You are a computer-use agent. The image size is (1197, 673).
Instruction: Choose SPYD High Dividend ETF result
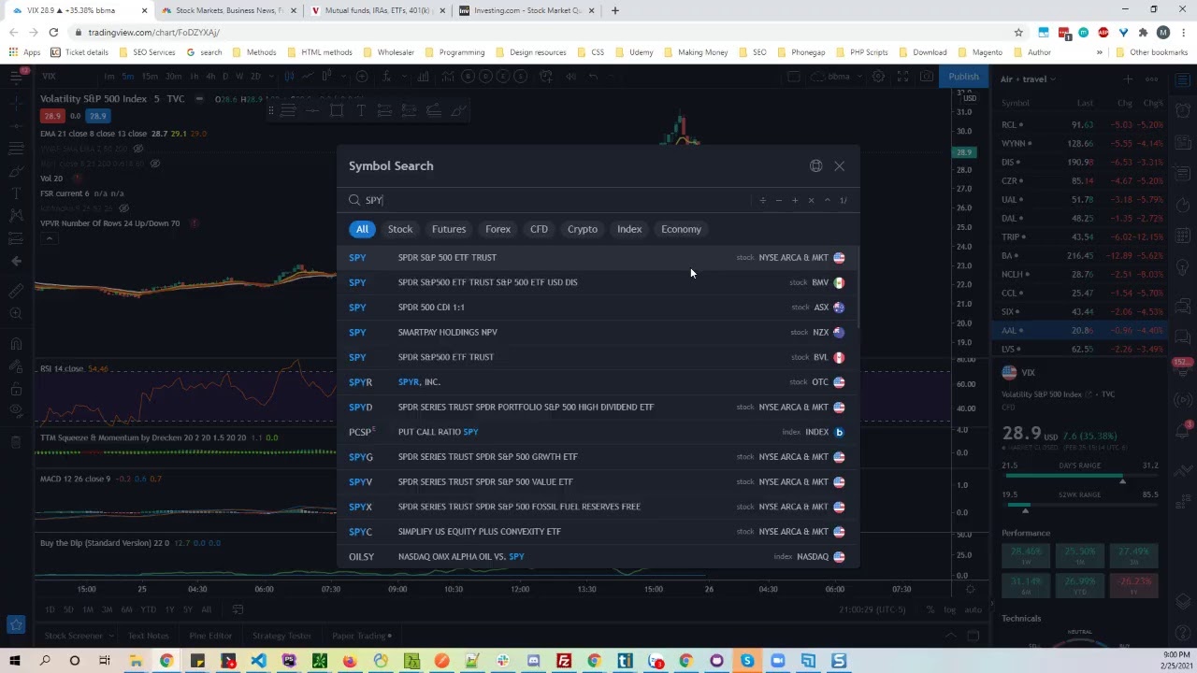point(597,407)
